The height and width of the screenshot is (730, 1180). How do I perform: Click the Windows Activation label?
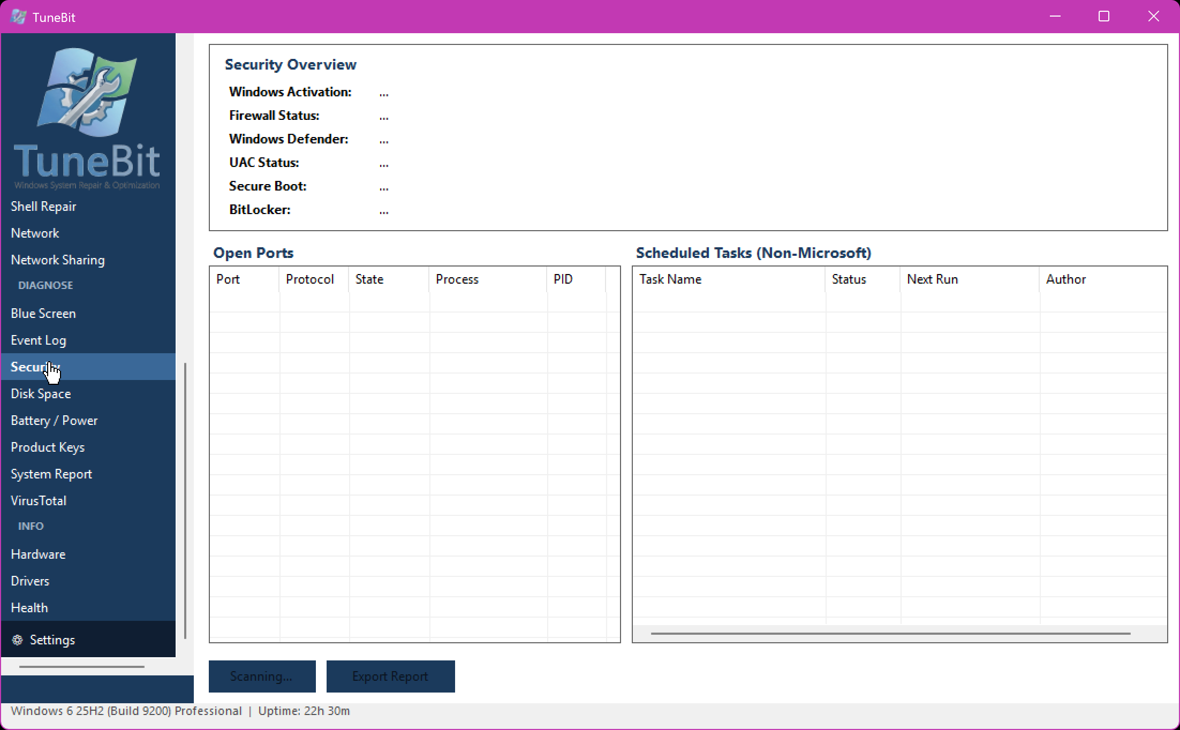coord(290,92)
